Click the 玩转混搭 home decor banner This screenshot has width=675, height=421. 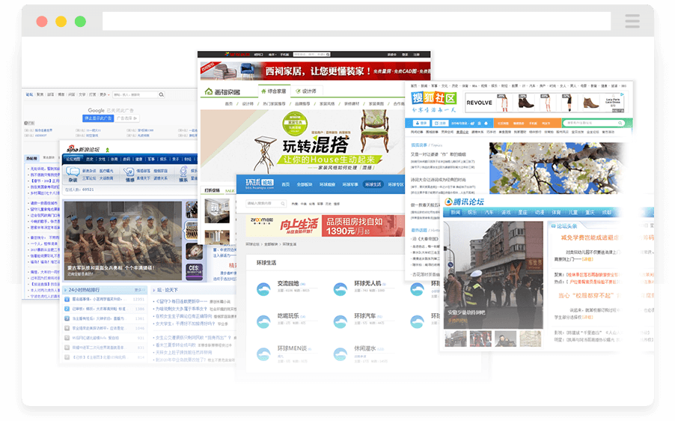[x=314, y=146]
